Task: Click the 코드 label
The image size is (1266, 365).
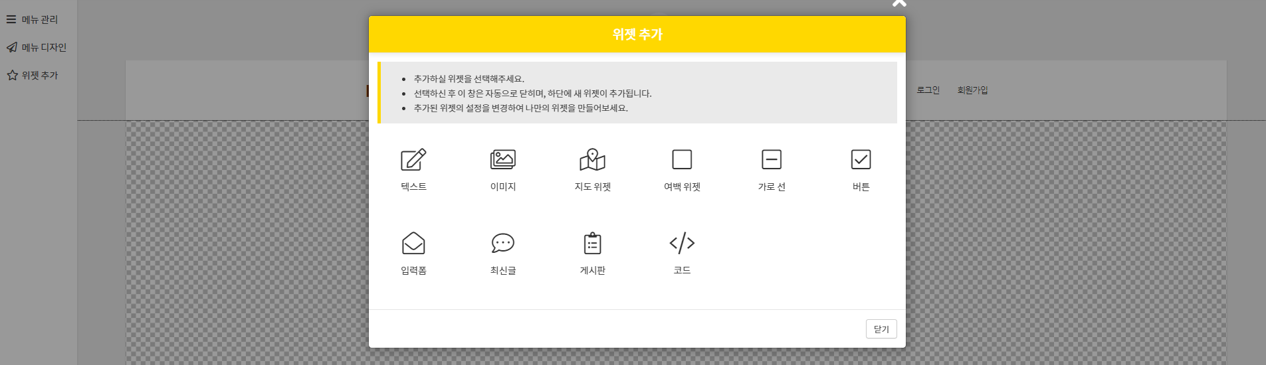Action: (682, 270)
